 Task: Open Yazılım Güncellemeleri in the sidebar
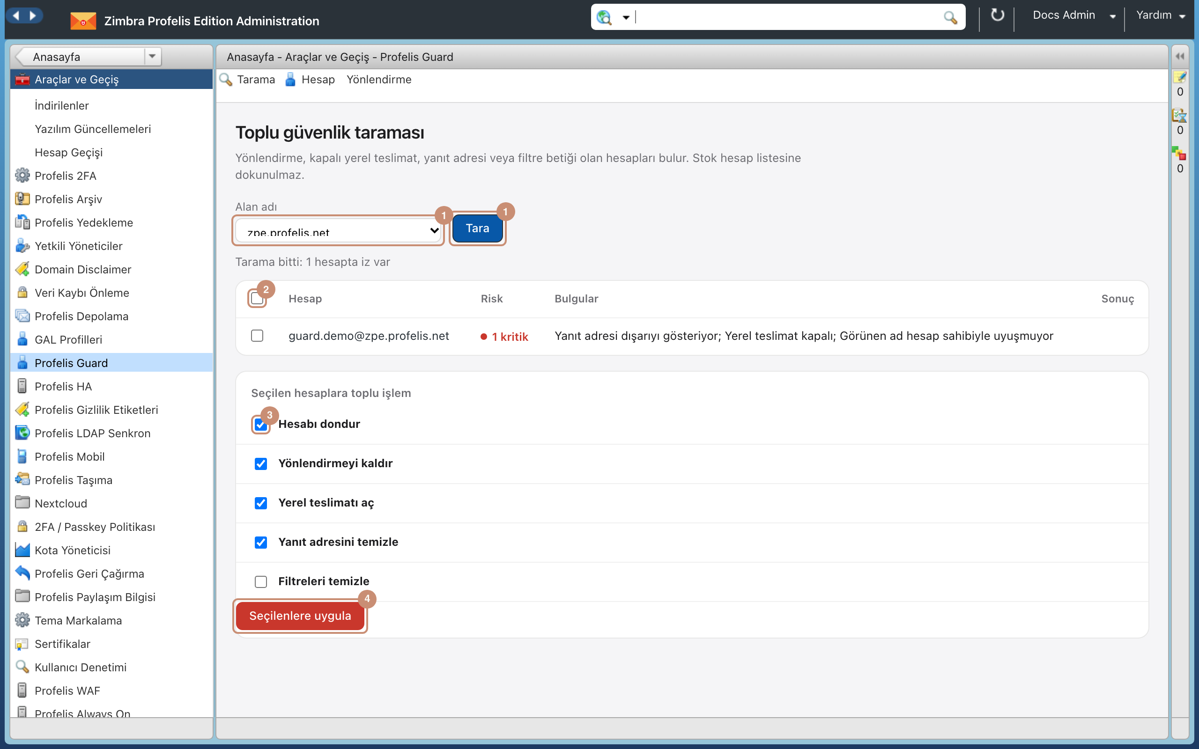93,129
